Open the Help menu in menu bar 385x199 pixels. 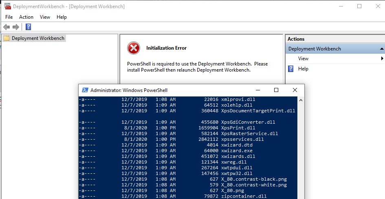tap(62, 17)
